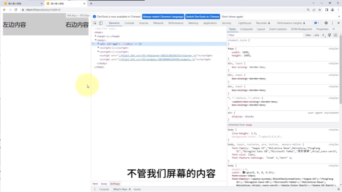Image resolution: width=342 pixels, height=192 pixels.
Task: Expand the first script node
Action: pos(98,48)
